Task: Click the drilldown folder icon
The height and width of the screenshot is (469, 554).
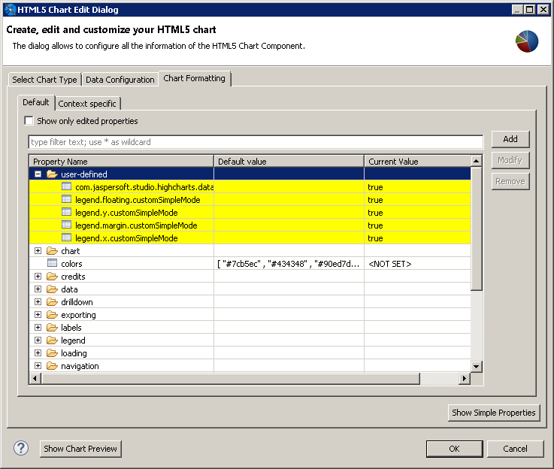Action: [x=52, y=302]
